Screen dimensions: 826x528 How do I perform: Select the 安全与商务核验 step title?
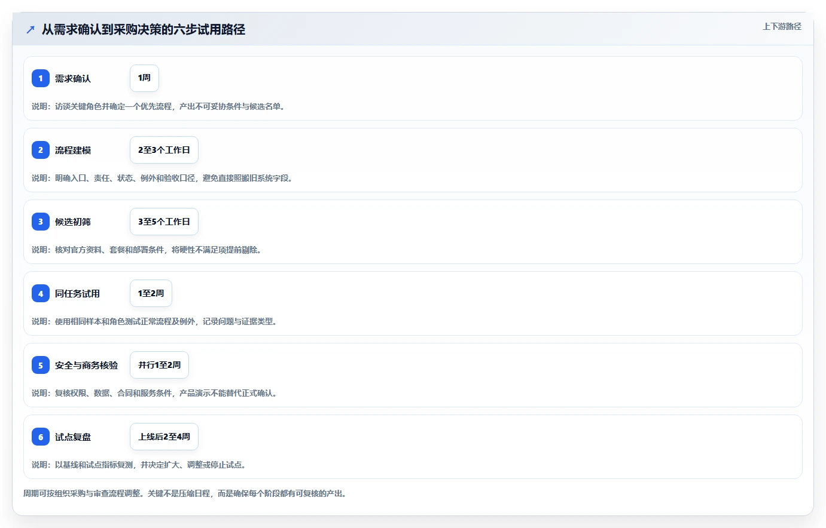click(87, 365)
